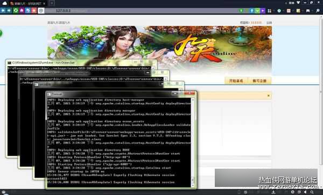The height and width of the screenshot is (195, 323).
Task: Click the circled S icon in status bar
Action: click(292, 192)
